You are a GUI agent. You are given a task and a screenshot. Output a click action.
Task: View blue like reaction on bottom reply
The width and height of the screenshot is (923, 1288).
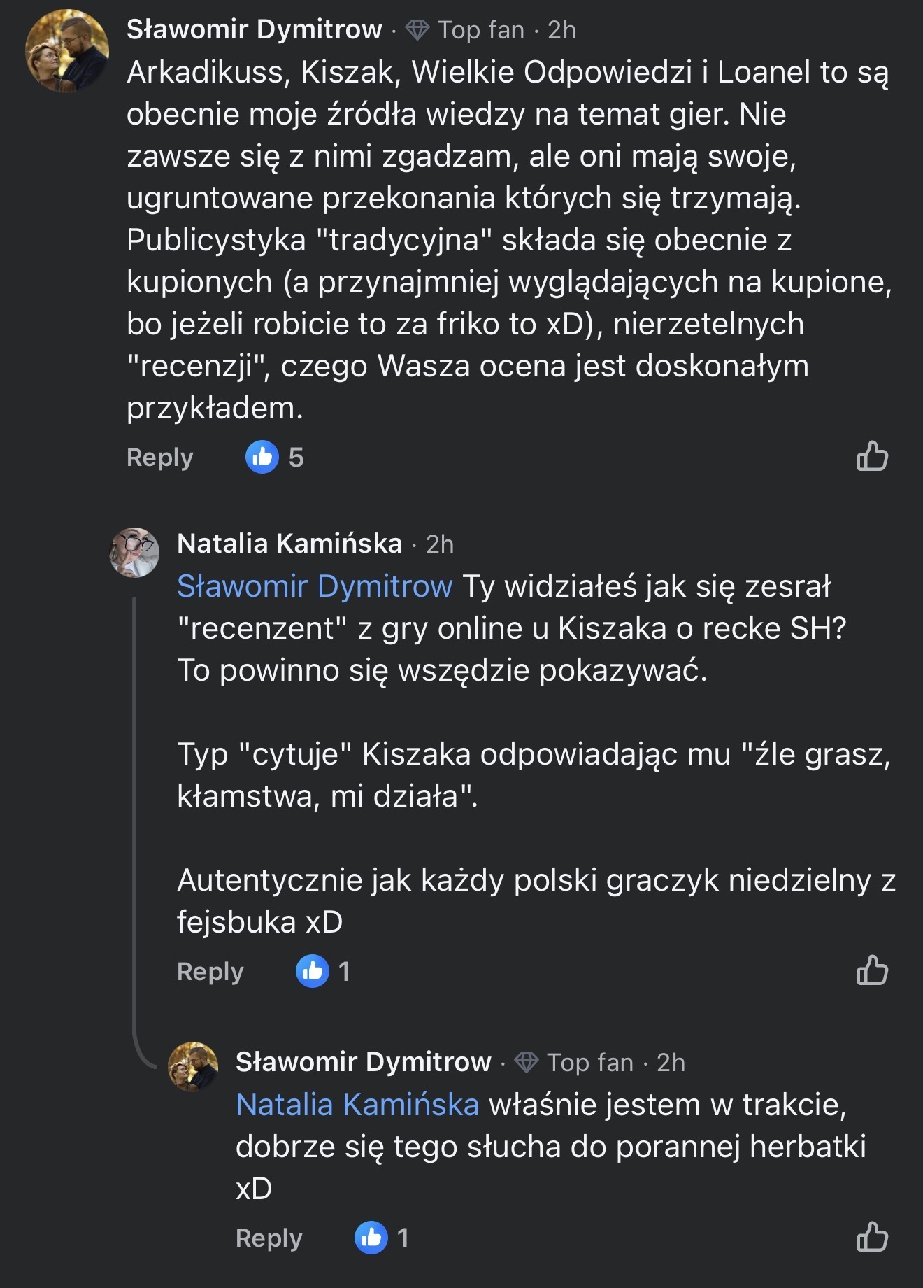pyautogui.click(x=371, y=1238)
